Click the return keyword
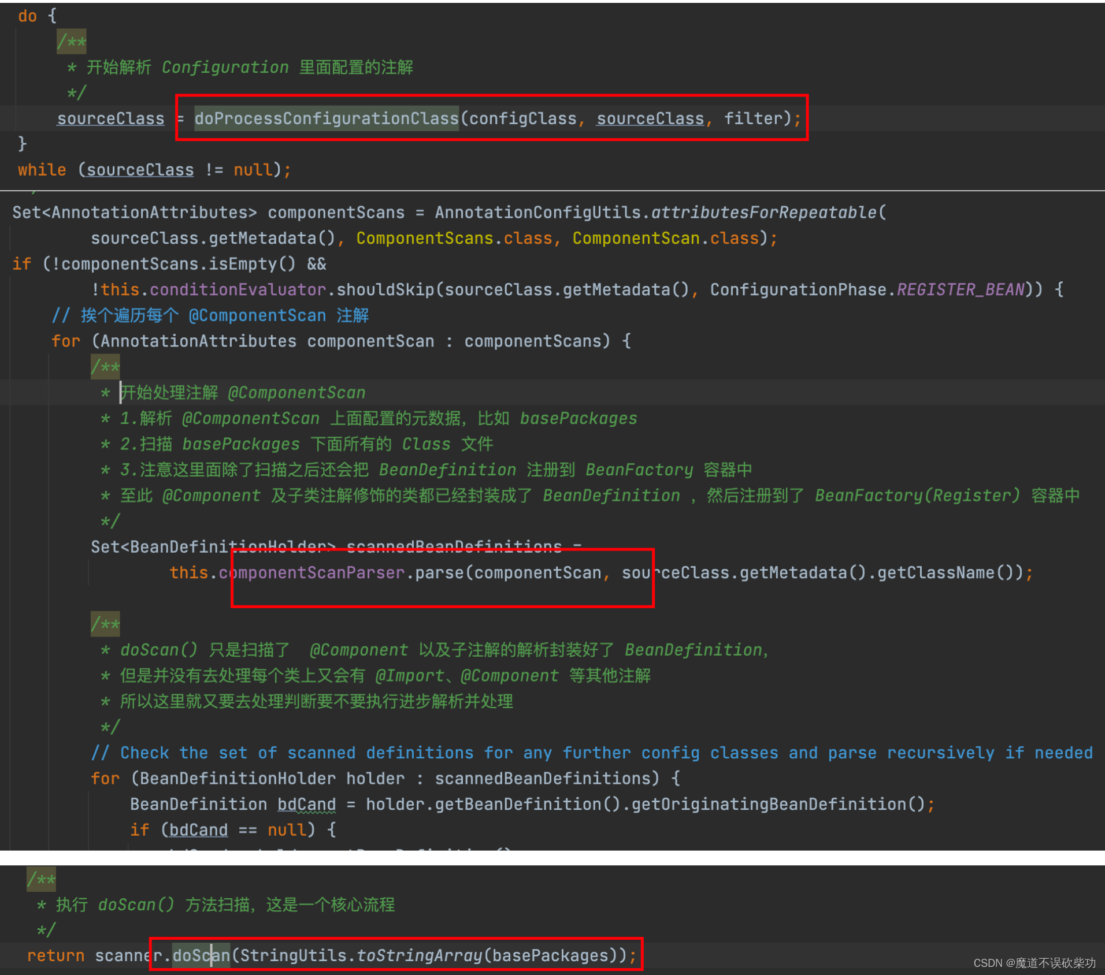This screenshot has height=975, width=1105. (x=56, y=955)
